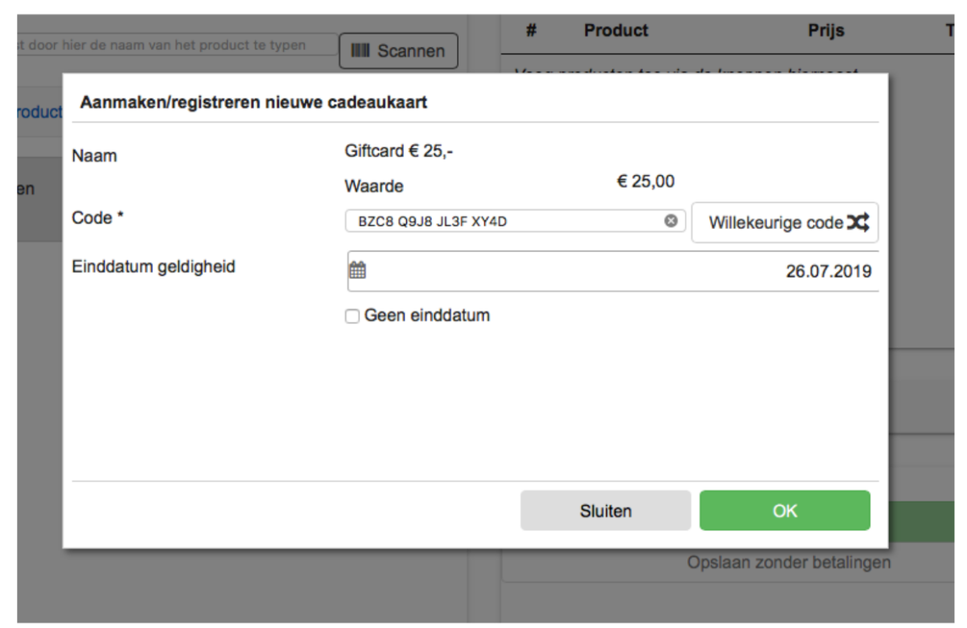967x628 pixels.
Task: Enable the Geen einddatum checkbox
Action: pos(352,317)
